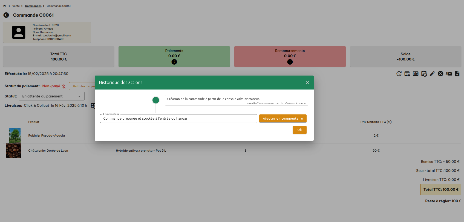The image size is (464, 222).
Task: Click Sous-total TTC: 100.00 € text
Action: (438, 171)
